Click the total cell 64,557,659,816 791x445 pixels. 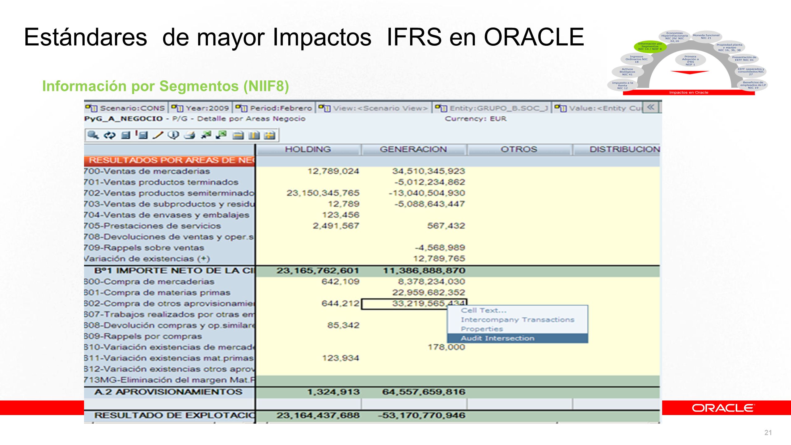(x=414, y=392)
